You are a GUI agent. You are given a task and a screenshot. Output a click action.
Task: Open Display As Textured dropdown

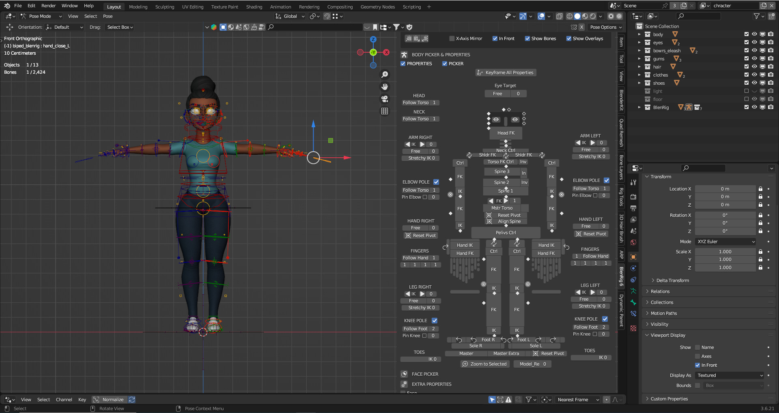pyautogui.click(x=730, y=375)
